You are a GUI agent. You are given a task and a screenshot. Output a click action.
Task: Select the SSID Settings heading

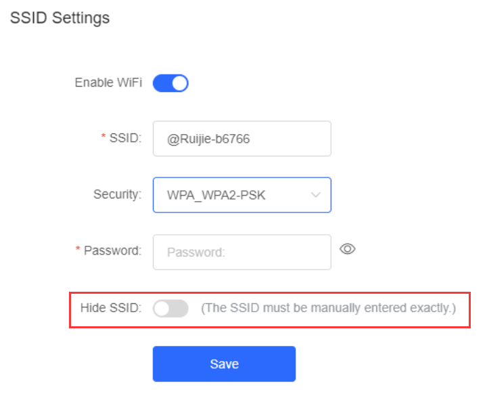pos(60,18)
